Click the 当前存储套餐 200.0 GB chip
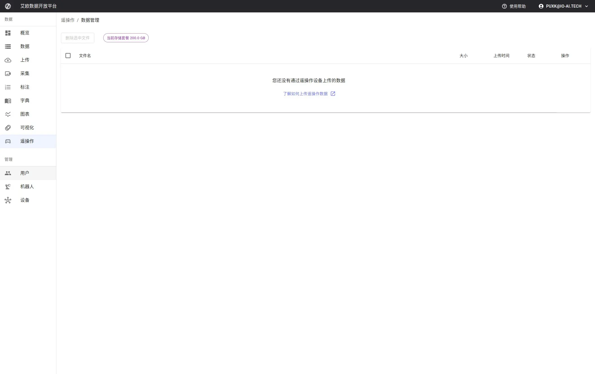This screenshot has height=374, width=595. pos(126,38)
